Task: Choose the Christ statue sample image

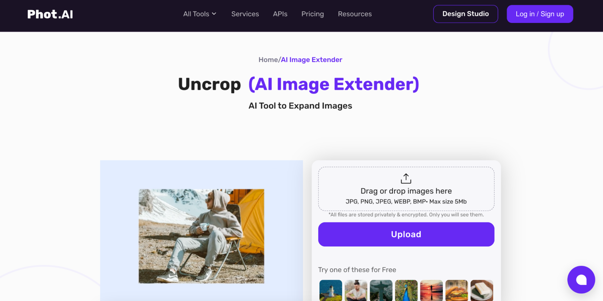Action: [x=381, y=290]
